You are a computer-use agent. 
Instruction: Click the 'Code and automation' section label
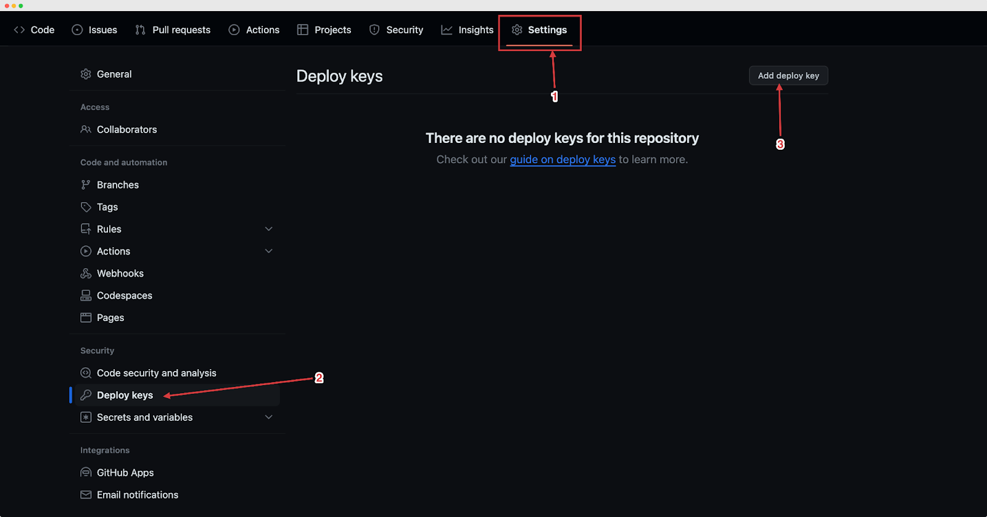[123, 163]
